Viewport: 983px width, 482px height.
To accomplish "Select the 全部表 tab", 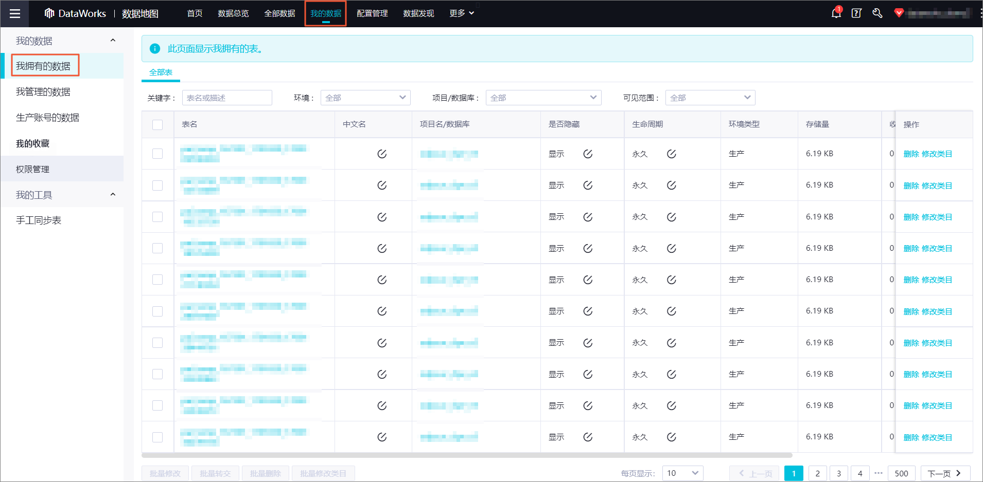I will 161,72.
